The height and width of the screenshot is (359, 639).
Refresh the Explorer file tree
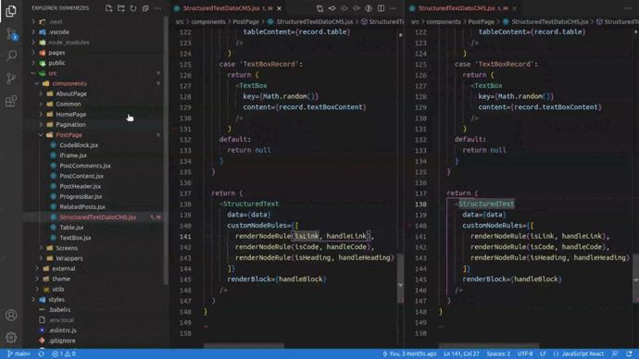tap(133, 8)
